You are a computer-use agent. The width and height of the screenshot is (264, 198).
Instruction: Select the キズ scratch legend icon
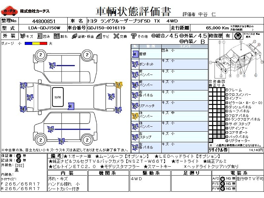pyautogui.click(x=22, y=36)
